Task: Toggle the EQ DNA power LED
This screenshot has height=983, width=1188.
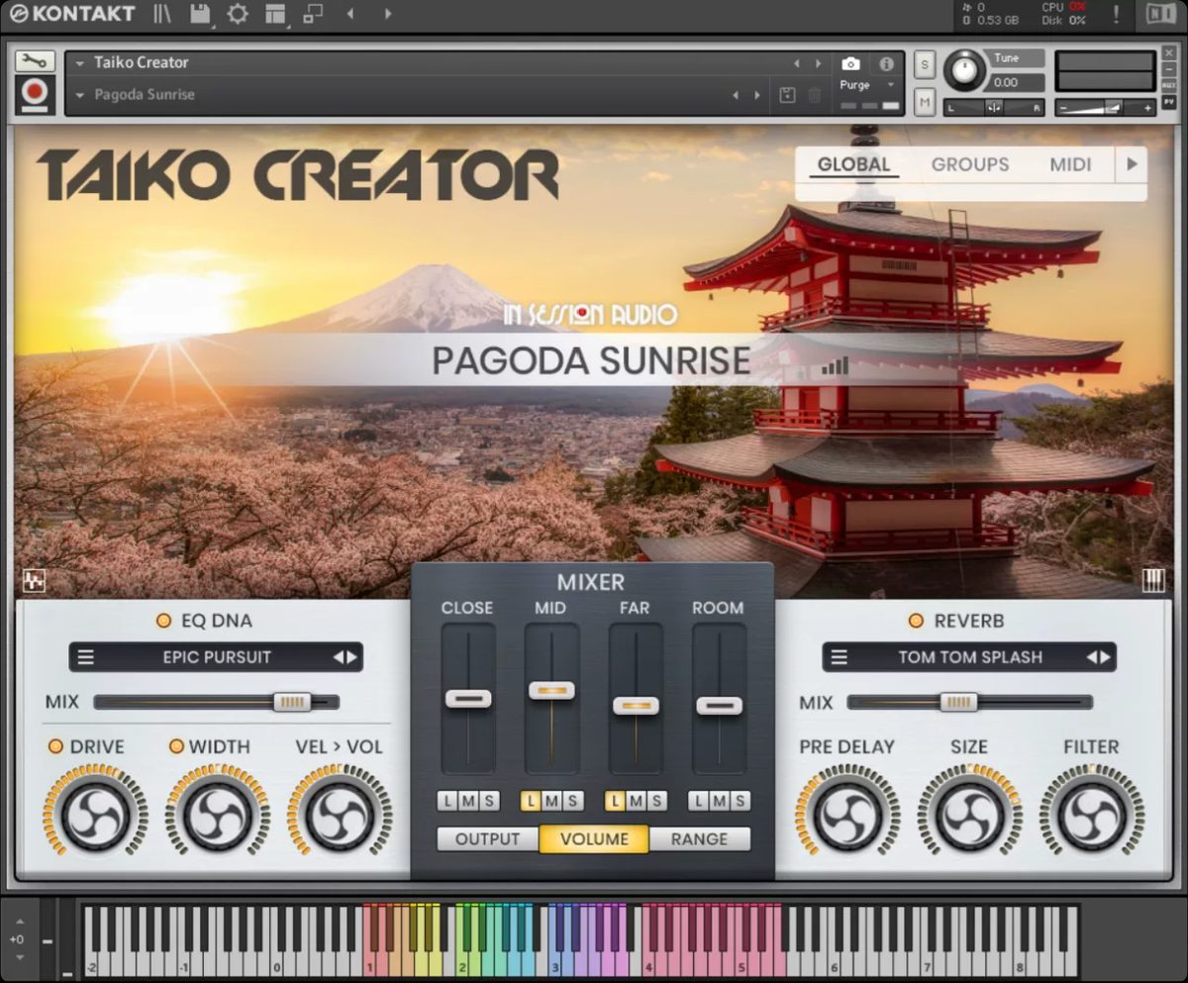Action: [163, 621]
